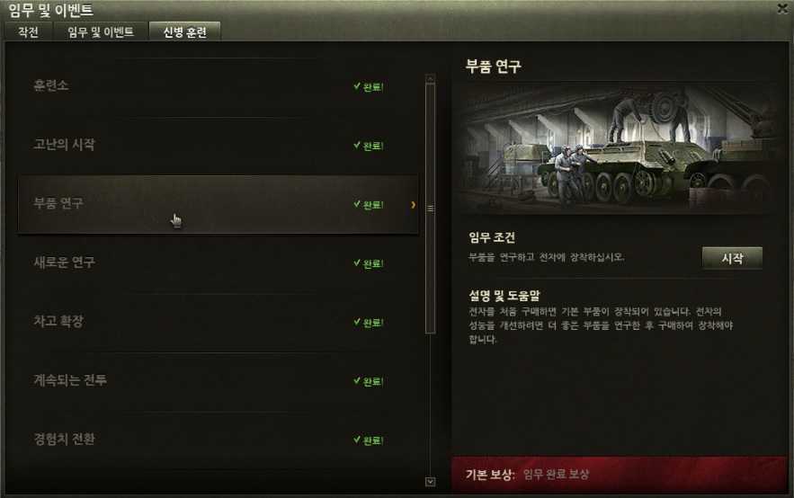Click the mission list scrollbar grip handle

coord(430,209)
